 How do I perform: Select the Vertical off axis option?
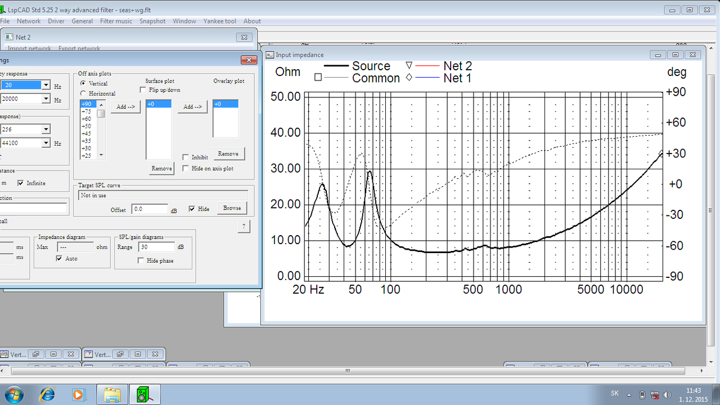83,83
